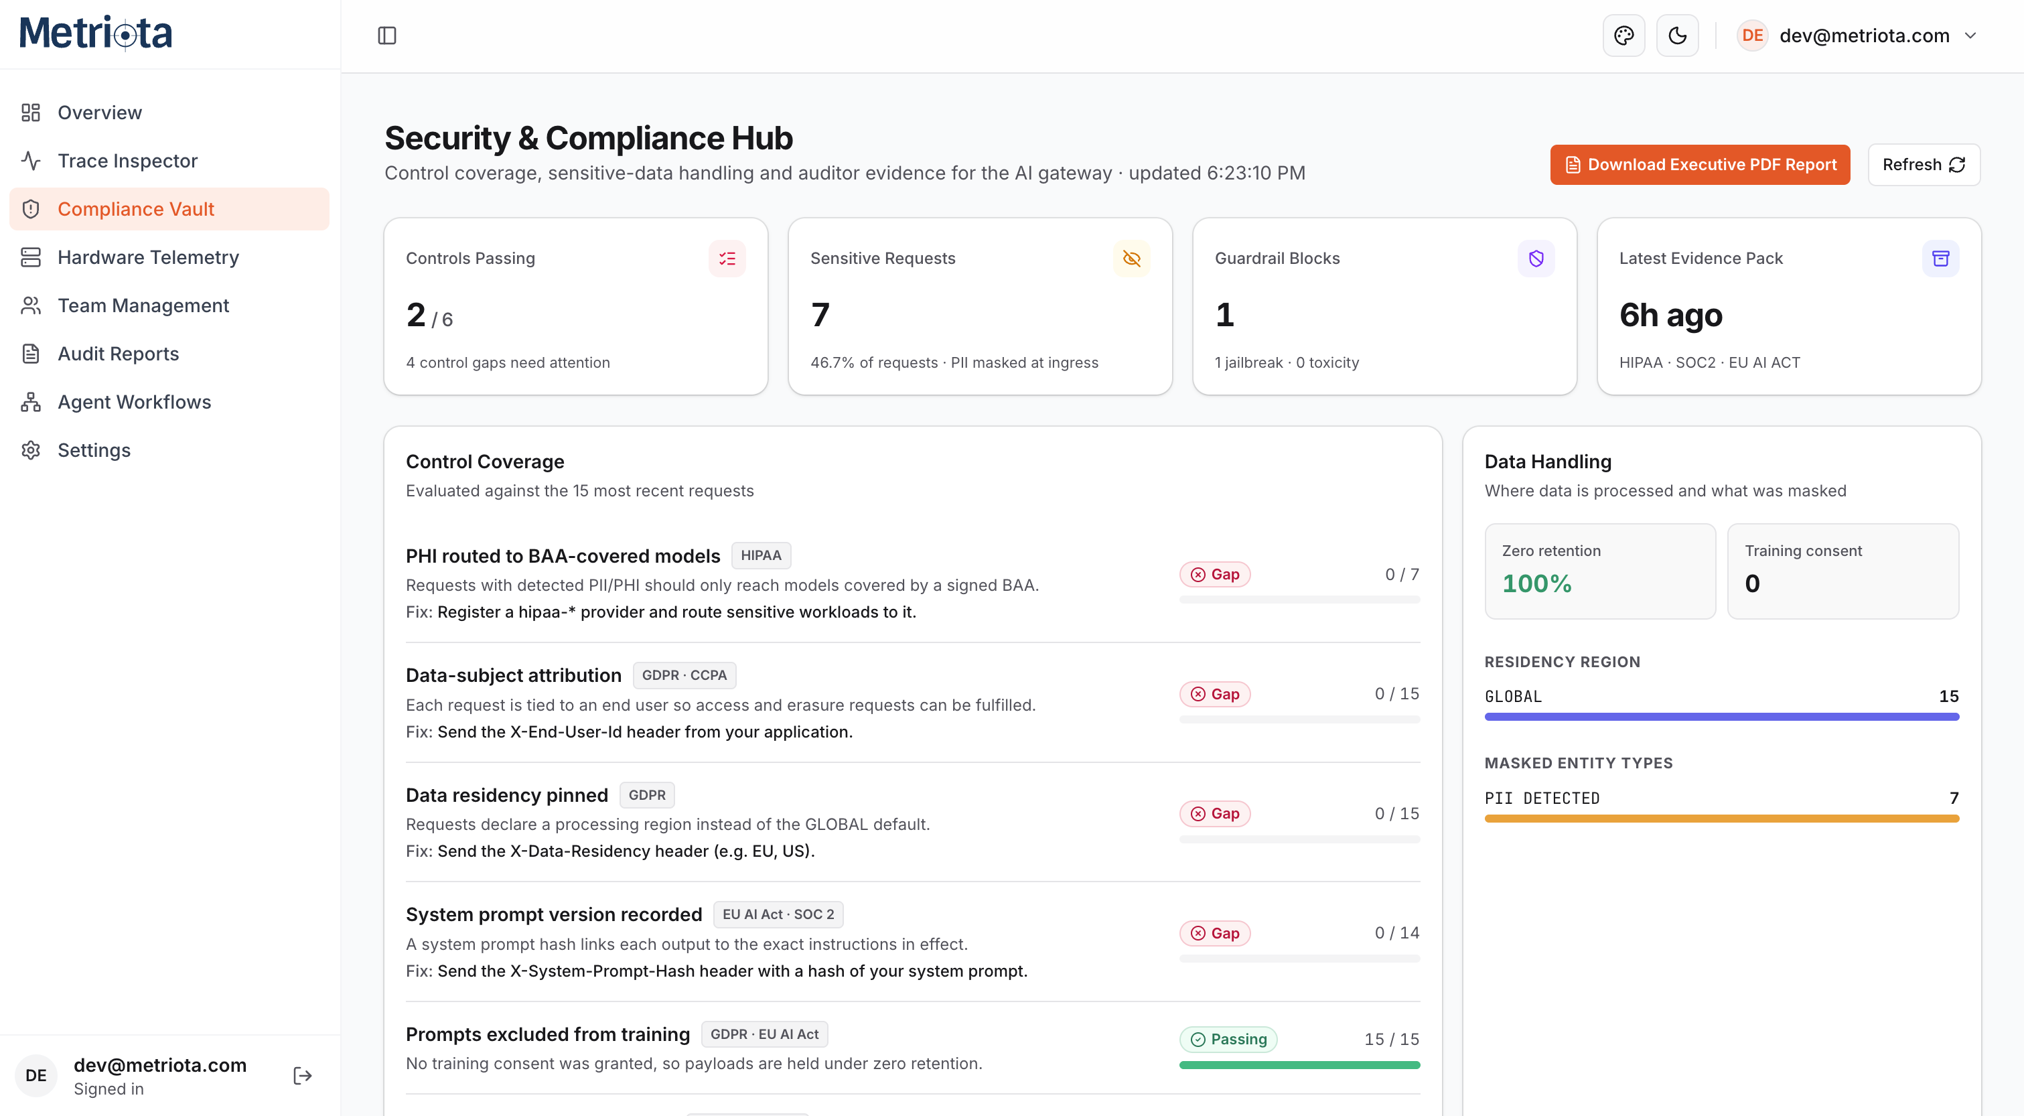Image resolution: width=2024 pixels, height=1116 pixels.
Task: Open the dev@metriota.com account dropdown
Action: coord(1858,36)
